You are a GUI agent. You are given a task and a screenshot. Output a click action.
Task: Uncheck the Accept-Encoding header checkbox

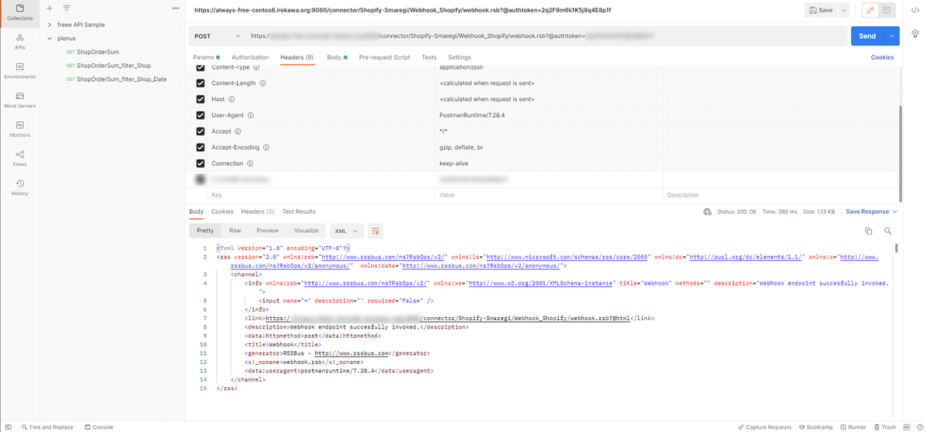coord(201,147)
